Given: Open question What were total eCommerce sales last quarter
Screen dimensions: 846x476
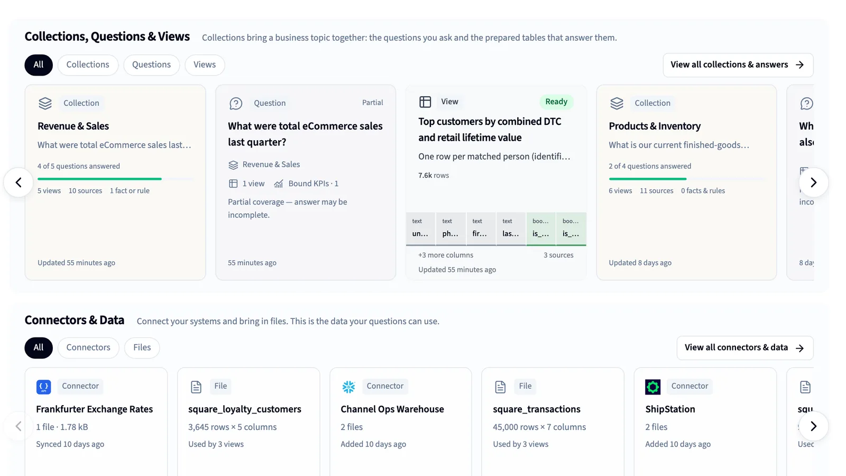Looking at the screenshot, I should tap(305, 134).
